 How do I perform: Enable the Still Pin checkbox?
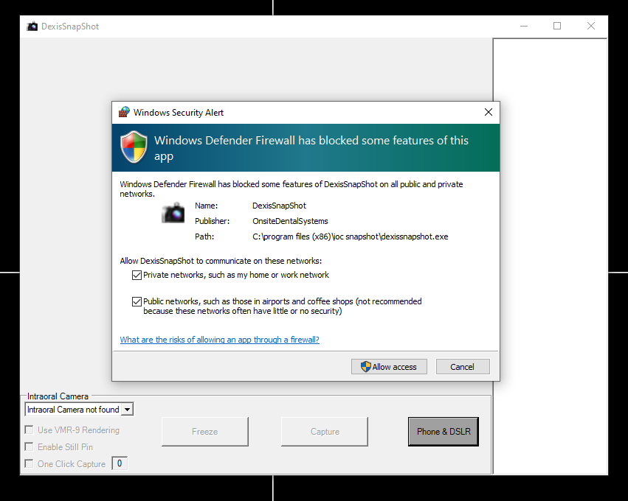click(29, 446)
